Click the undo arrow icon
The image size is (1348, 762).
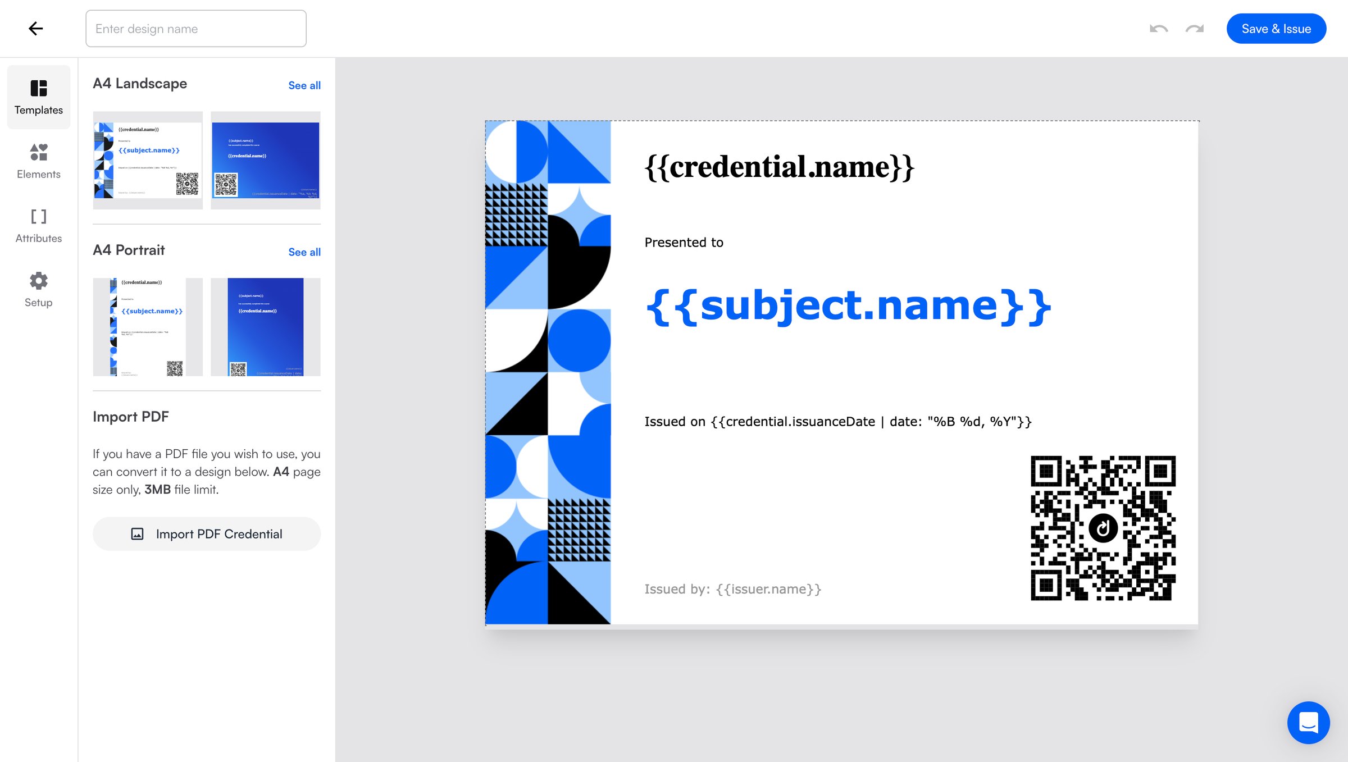click(1159, 29)
